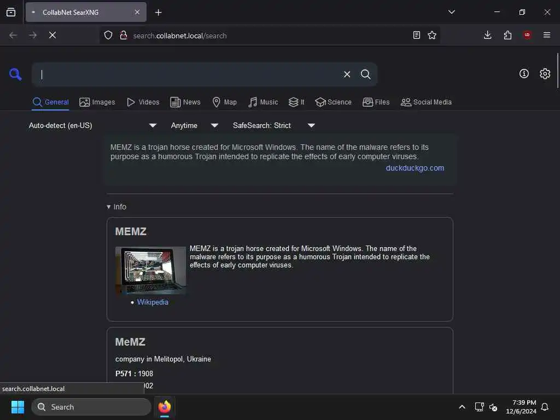560x420 pixels.
Task: Open Auto-detect language dropdown
Action: 92,125
